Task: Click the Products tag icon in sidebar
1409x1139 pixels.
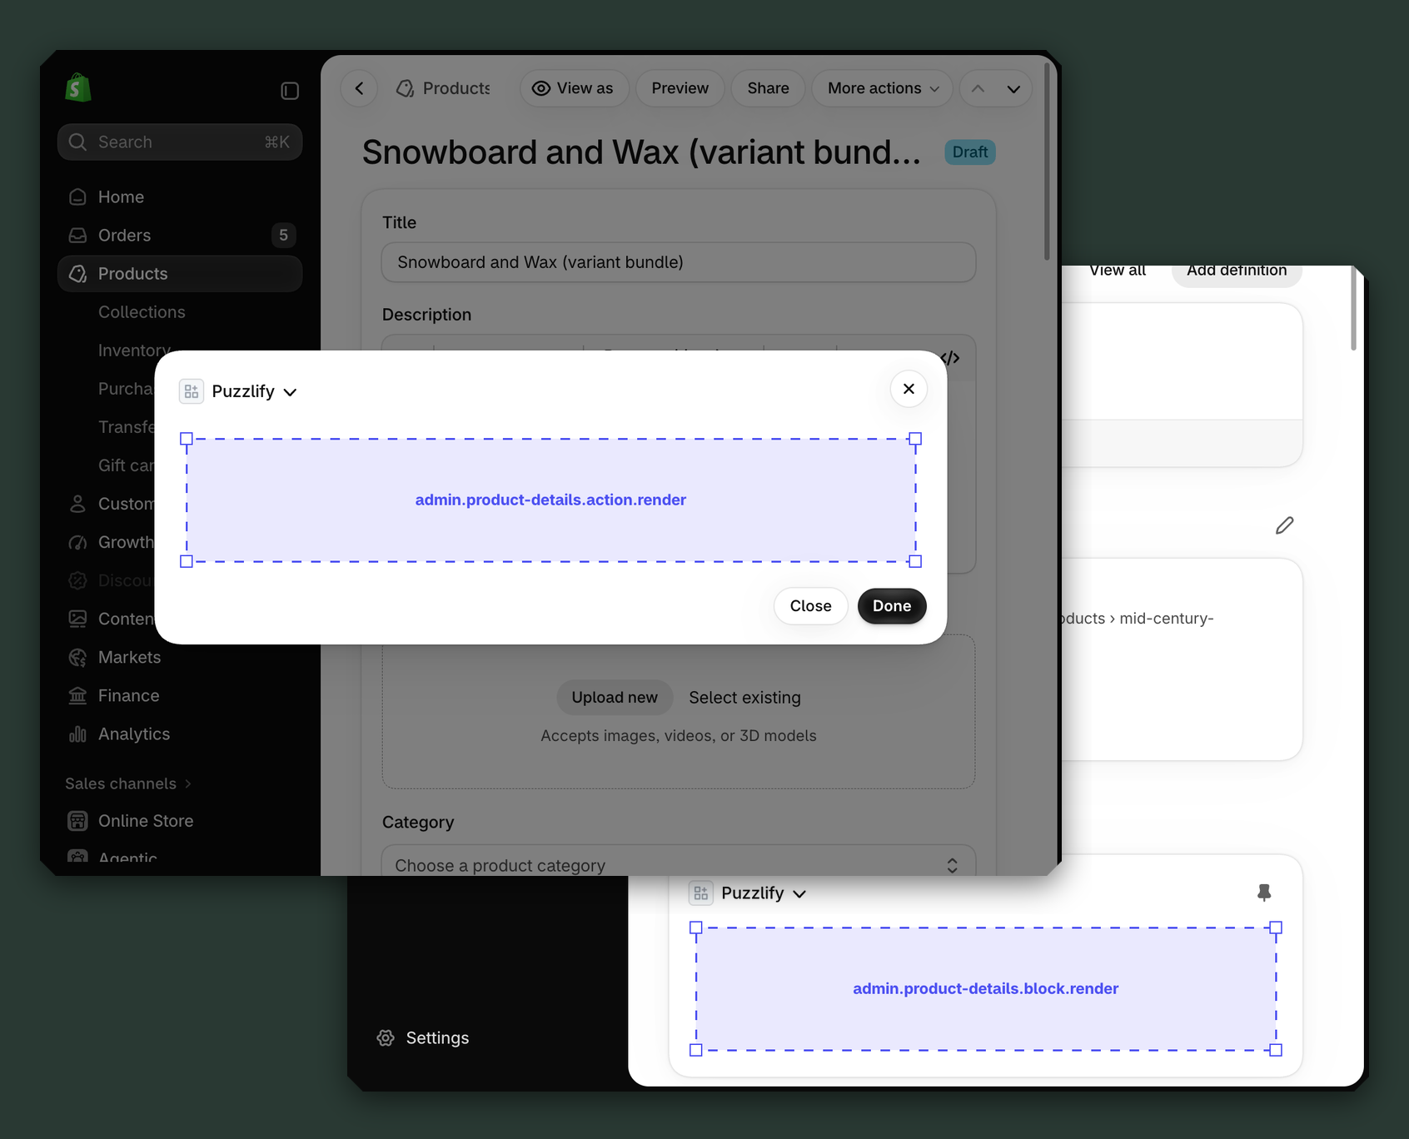Action: [x=77, y=274]
